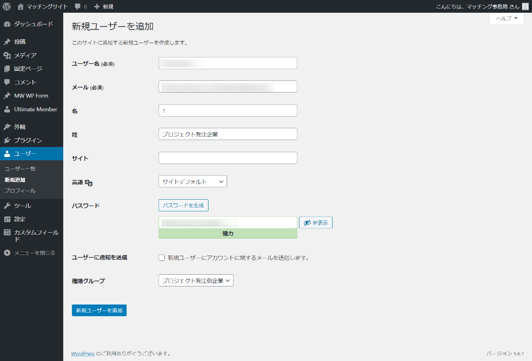Viewport: 532px width, 361px height.
Task: Click the translation icon beside 言語
Action: pyautogui.click(x=88, y=183)
